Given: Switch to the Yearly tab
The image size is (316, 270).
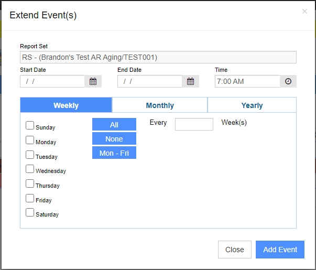Looking at the screenshot, I should (252, 105).
